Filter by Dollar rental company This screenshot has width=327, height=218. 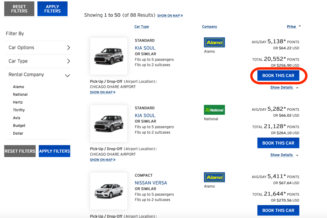(x=18, y=133)
